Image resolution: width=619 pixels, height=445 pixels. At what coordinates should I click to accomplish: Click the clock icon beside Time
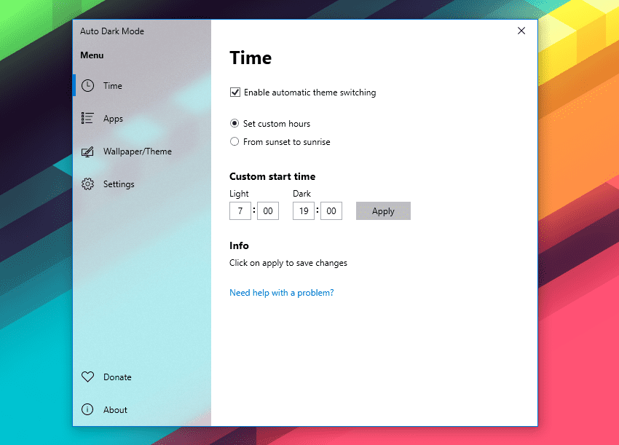click(87, 86)
